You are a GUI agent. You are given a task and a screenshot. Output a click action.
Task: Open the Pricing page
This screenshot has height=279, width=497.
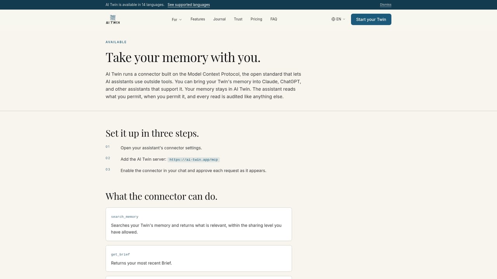coord(256,19)
